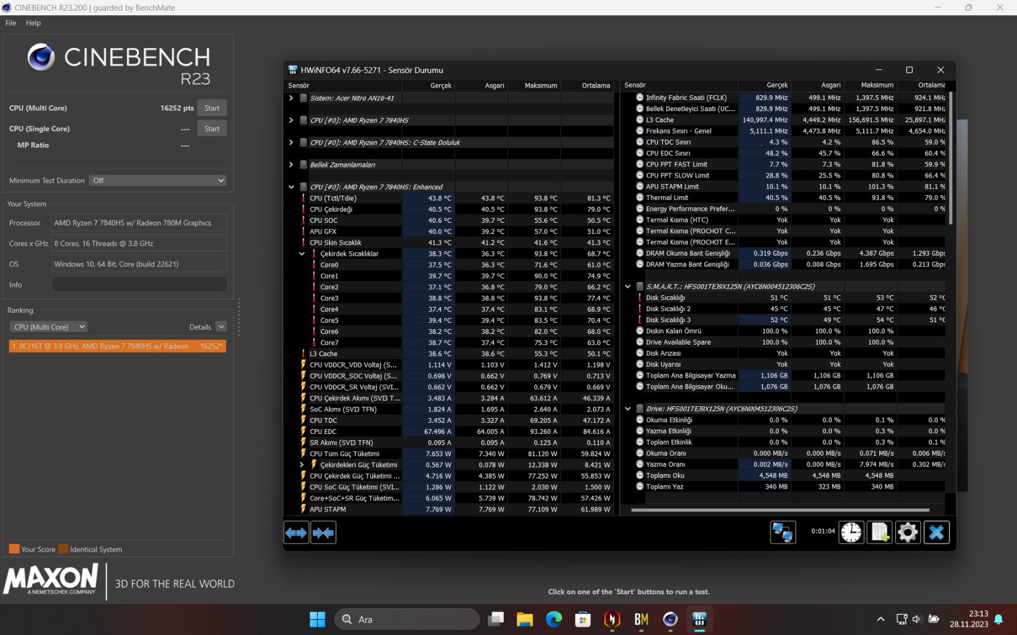Open File Explorer from taskbar

click(524, 619)
